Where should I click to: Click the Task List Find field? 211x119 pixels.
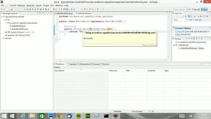tap(179, 20)
